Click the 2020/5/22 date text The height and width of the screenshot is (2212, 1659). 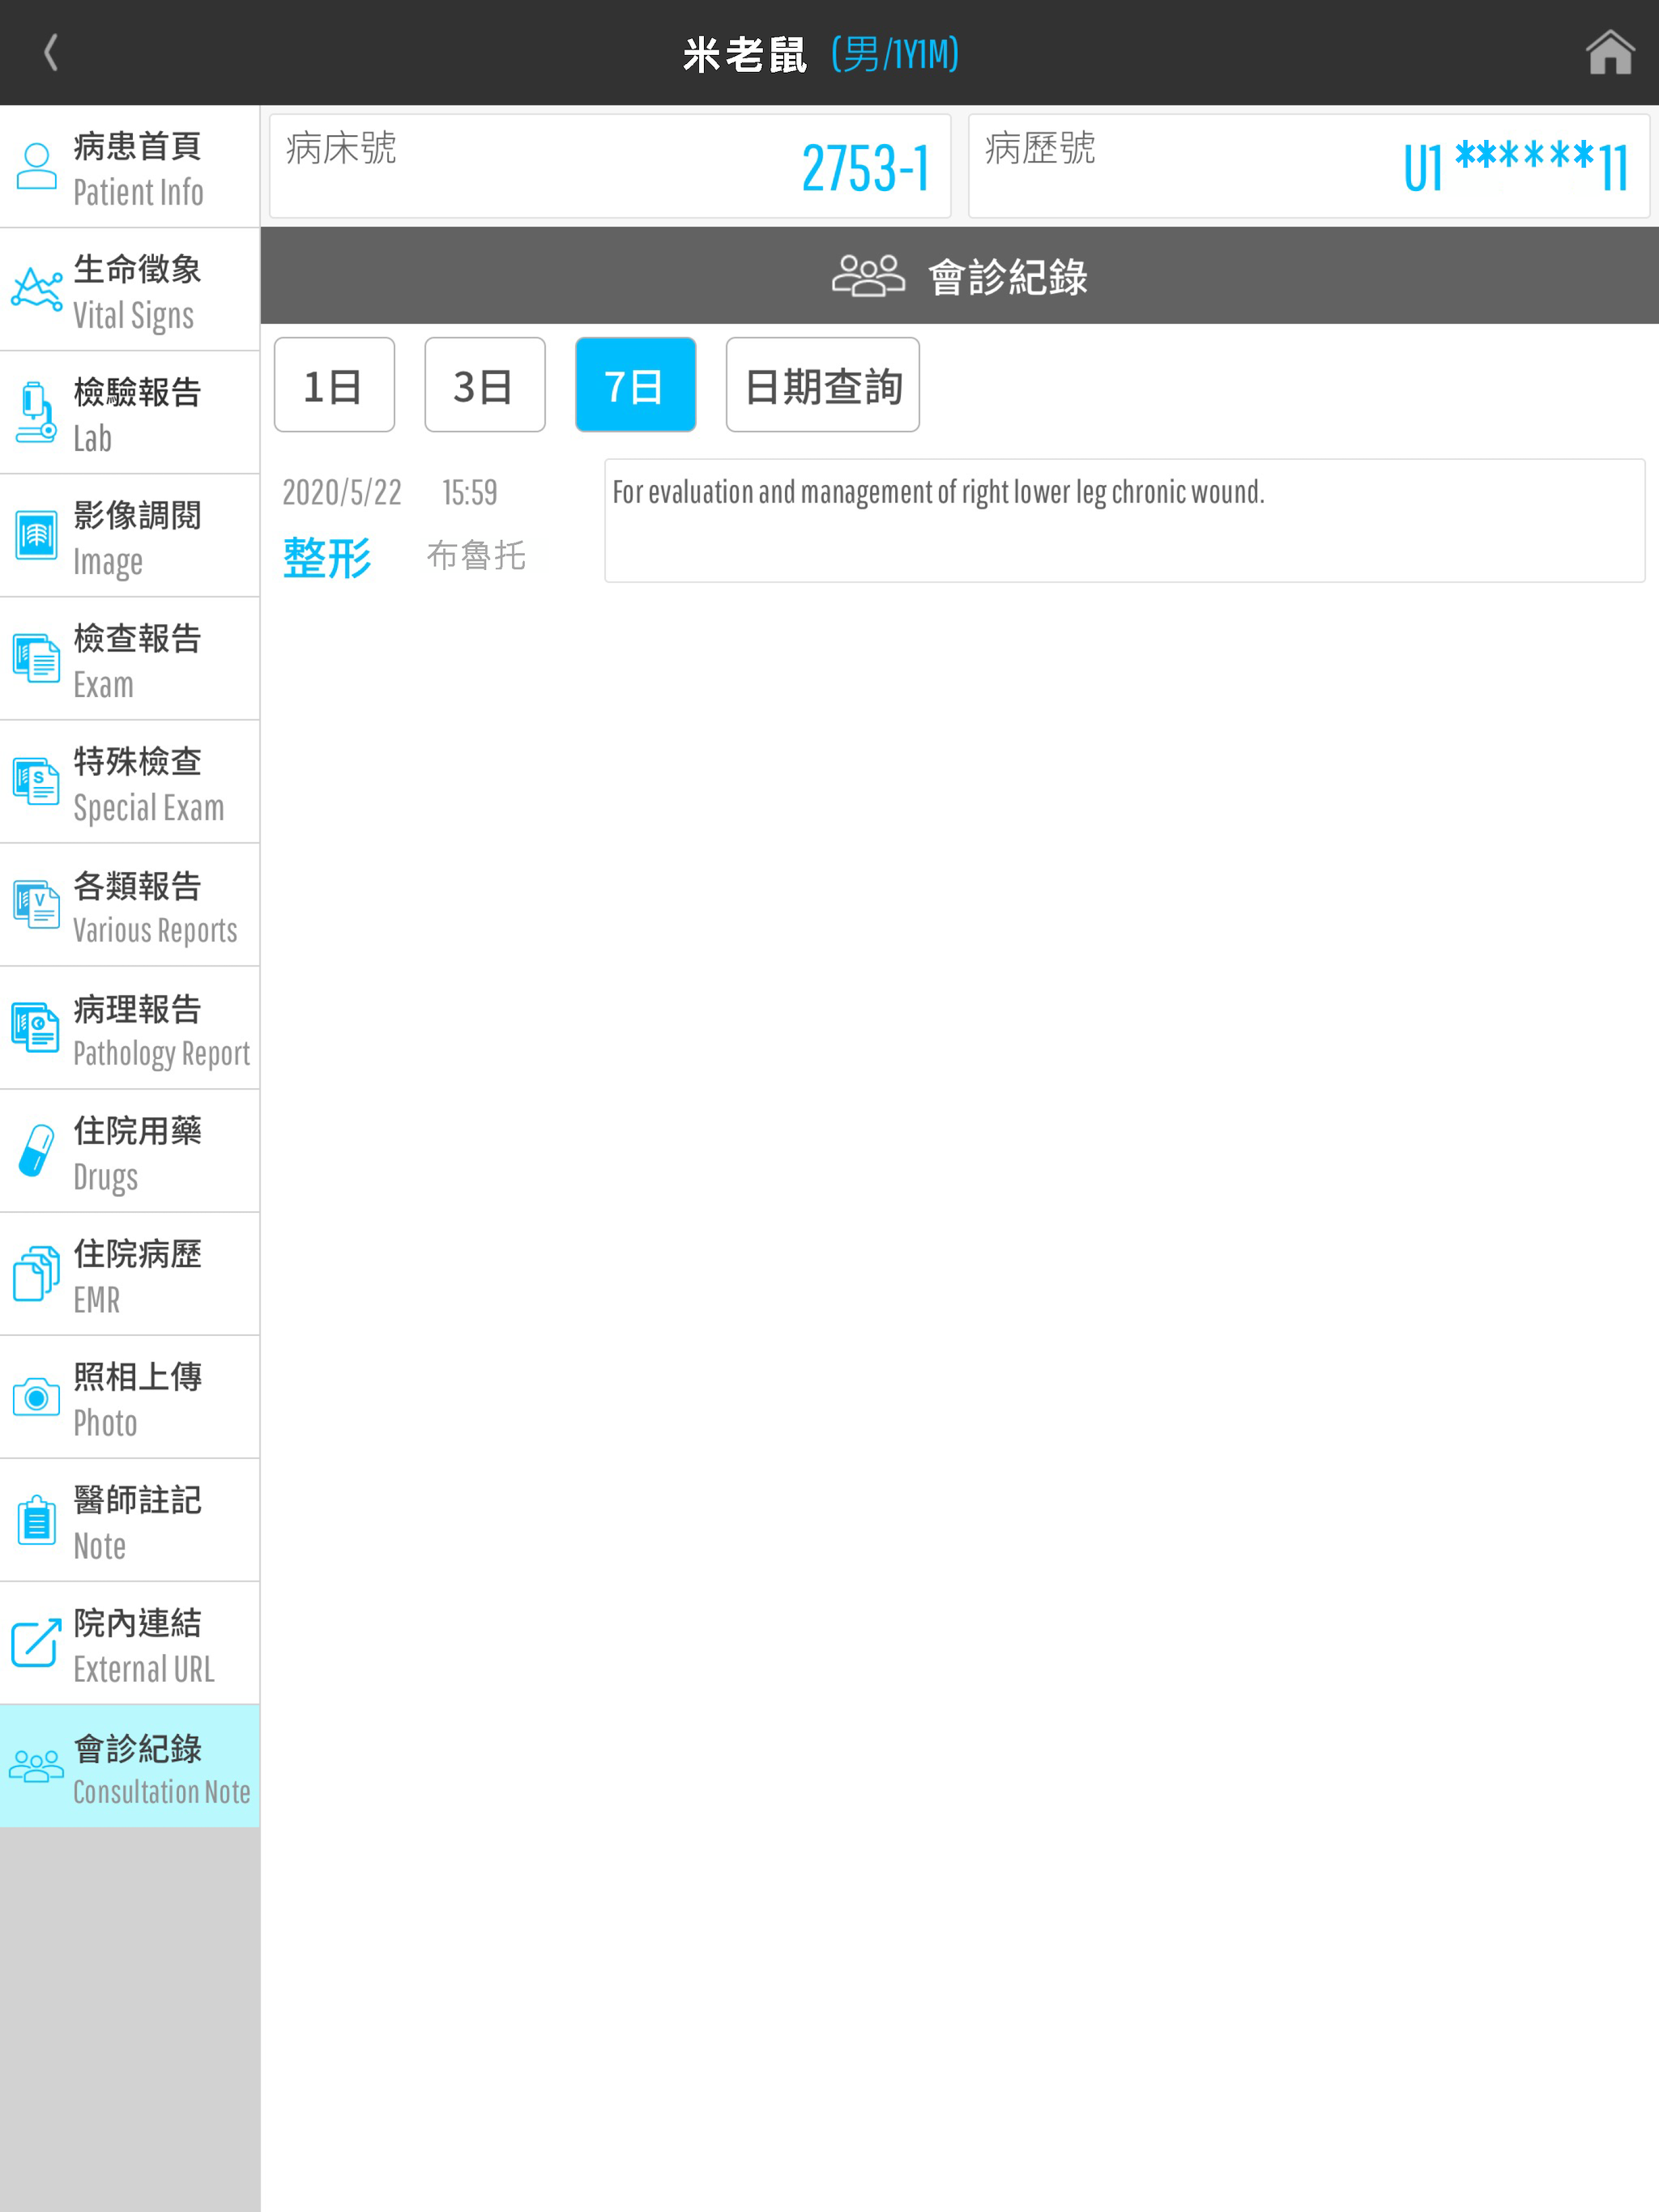[342, 492]
